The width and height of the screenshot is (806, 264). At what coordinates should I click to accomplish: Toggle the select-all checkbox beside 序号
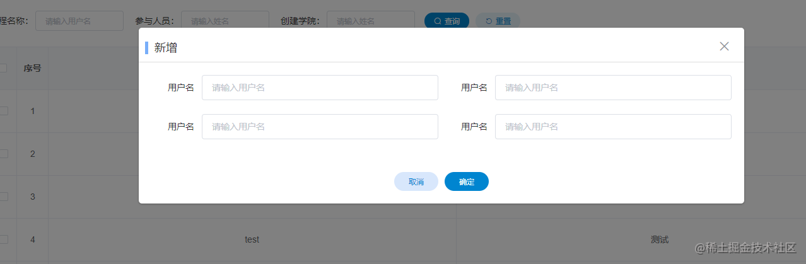pos(3,68)
